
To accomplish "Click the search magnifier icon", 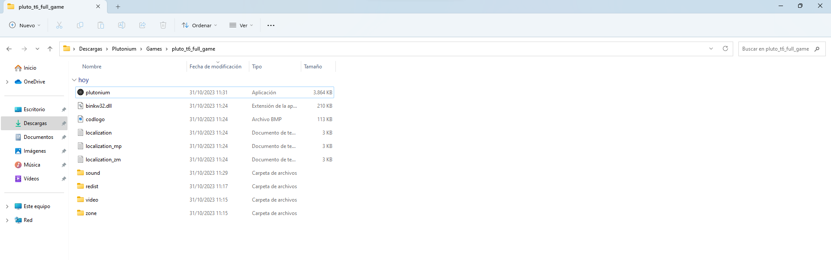I will coord(817,49).
